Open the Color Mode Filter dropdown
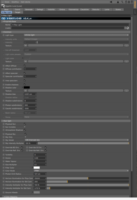This screenshot has height=200, width=137. pyautogui.click(x=81, y=171)
